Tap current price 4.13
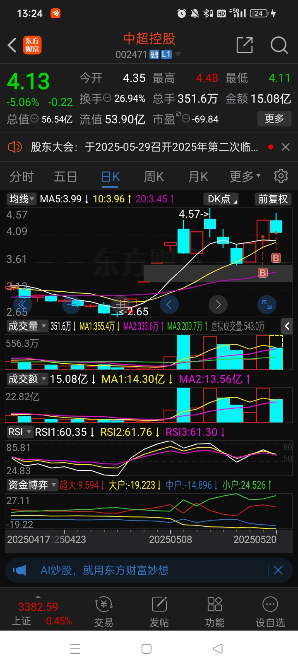This screenshot has width=298, height=667. (28, 81)
